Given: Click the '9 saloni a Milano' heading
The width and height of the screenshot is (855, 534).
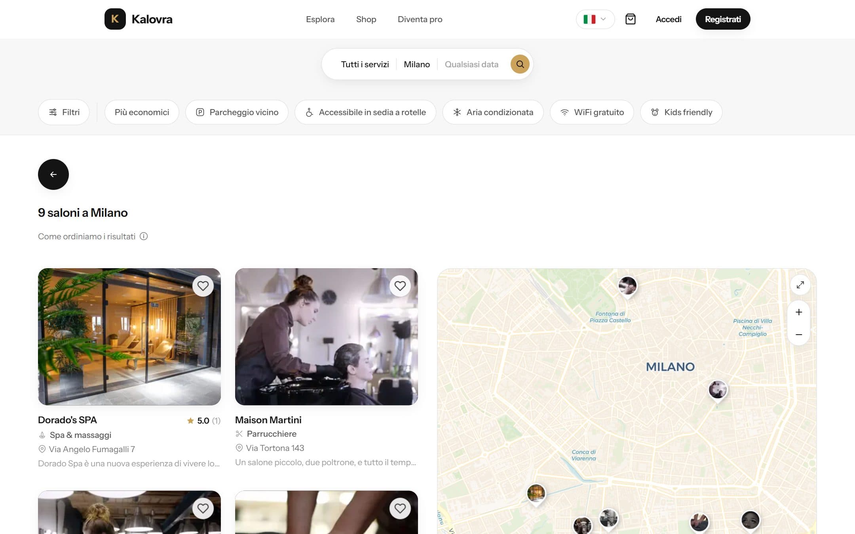Looking at the screenshot, I should pos(83,212).
